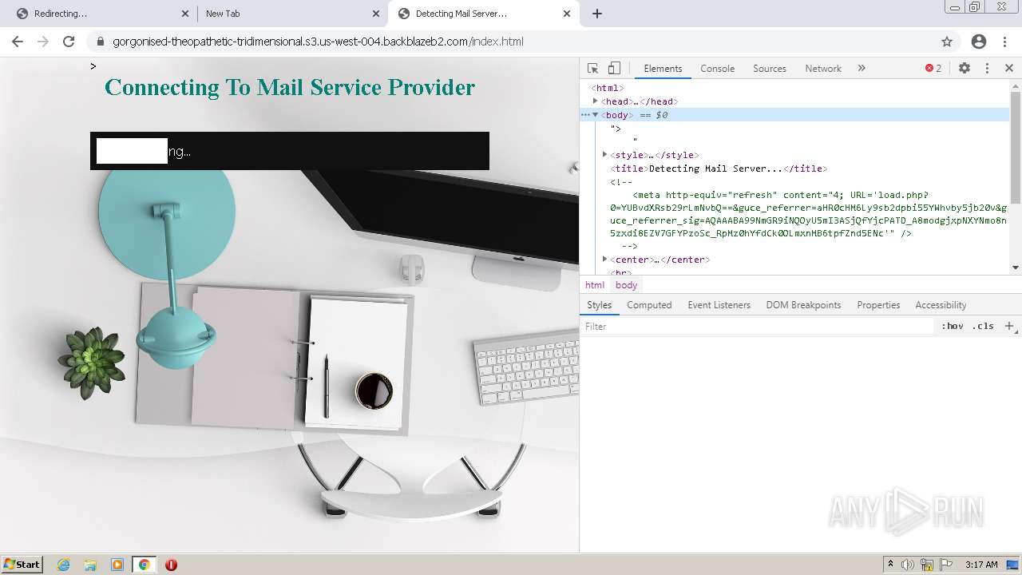This screenshot has height=575, width=1022.
Task: Click the body breadcrumb
Action: coord(626,285)
